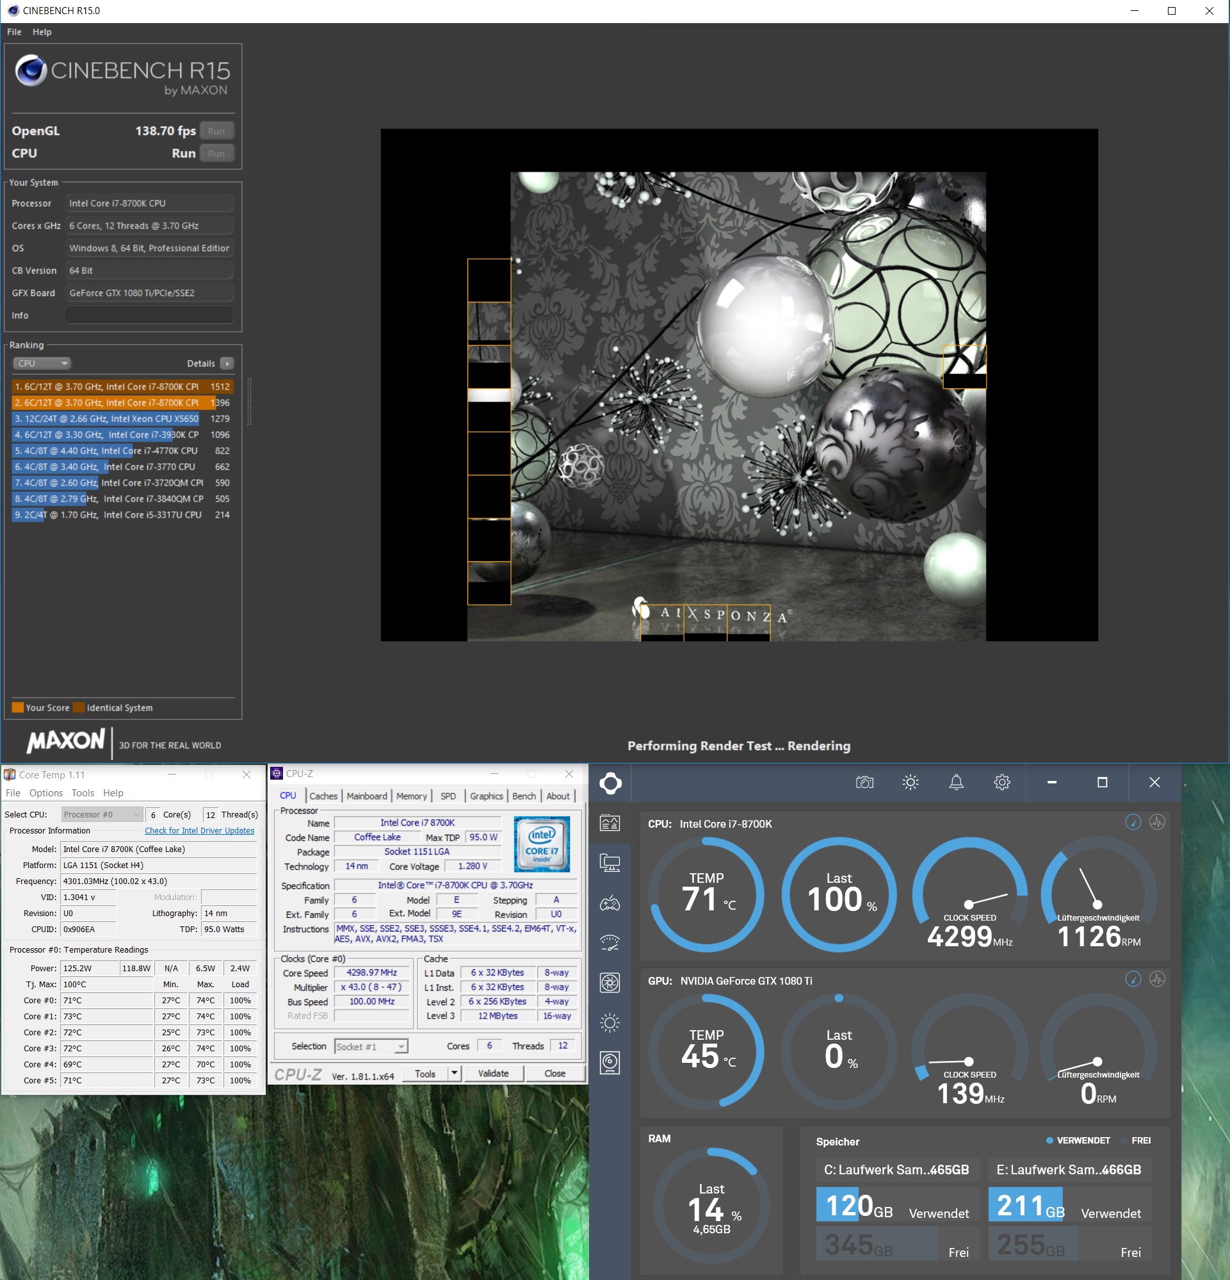The height and width of the screenshot is (1280, 1230).
Task: Click the NZXT CAM screenshot camera icon
Action: 864,782
